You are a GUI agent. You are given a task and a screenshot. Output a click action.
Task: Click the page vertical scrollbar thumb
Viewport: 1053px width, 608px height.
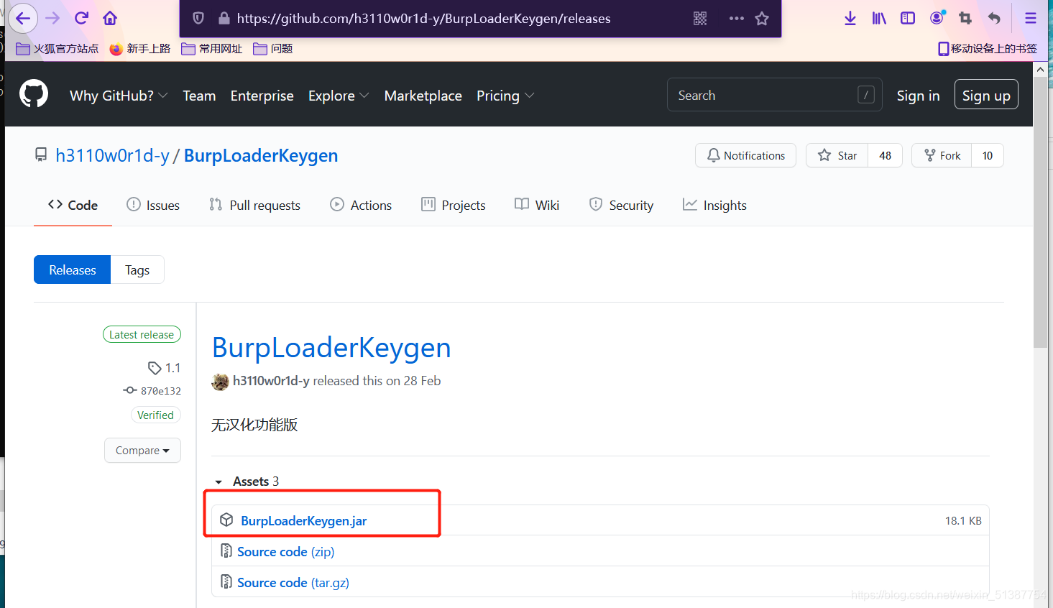1040,212
